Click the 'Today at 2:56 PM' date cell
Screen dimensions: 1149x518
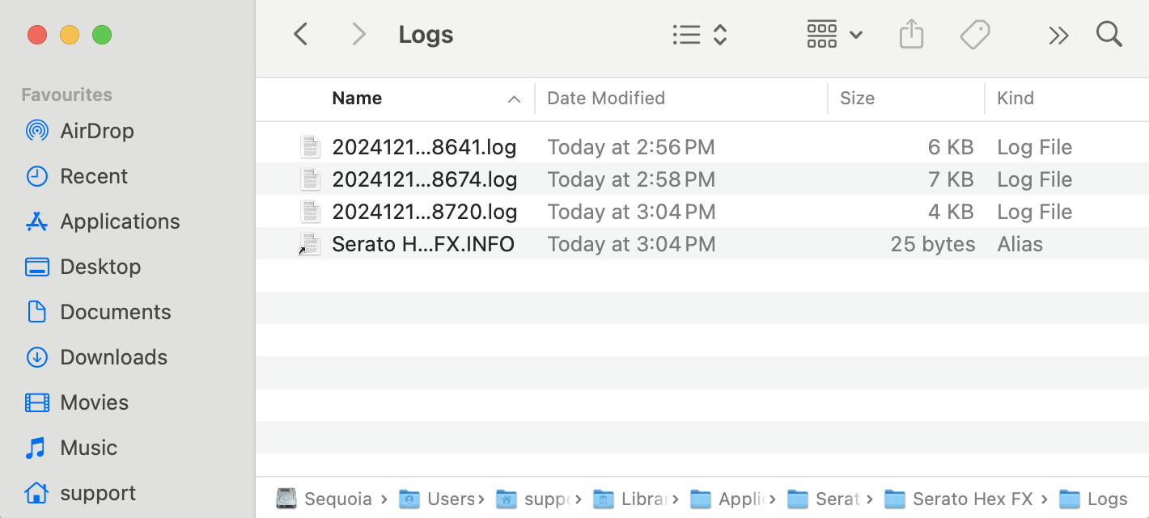(631, 147)
